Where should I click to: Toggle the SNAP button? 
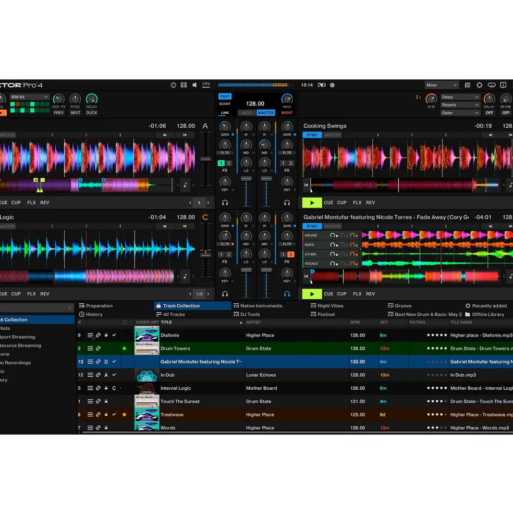[x=225, y=97]
